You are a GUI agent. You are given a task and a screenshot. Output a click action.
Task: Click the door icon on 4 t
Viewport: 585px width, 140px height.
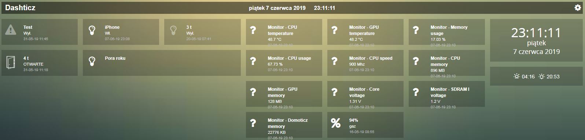coord(11,62)
